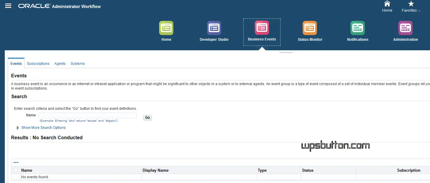The image size is (430, 183).
Task: Click the Administration label
Action: pos(405,40)
